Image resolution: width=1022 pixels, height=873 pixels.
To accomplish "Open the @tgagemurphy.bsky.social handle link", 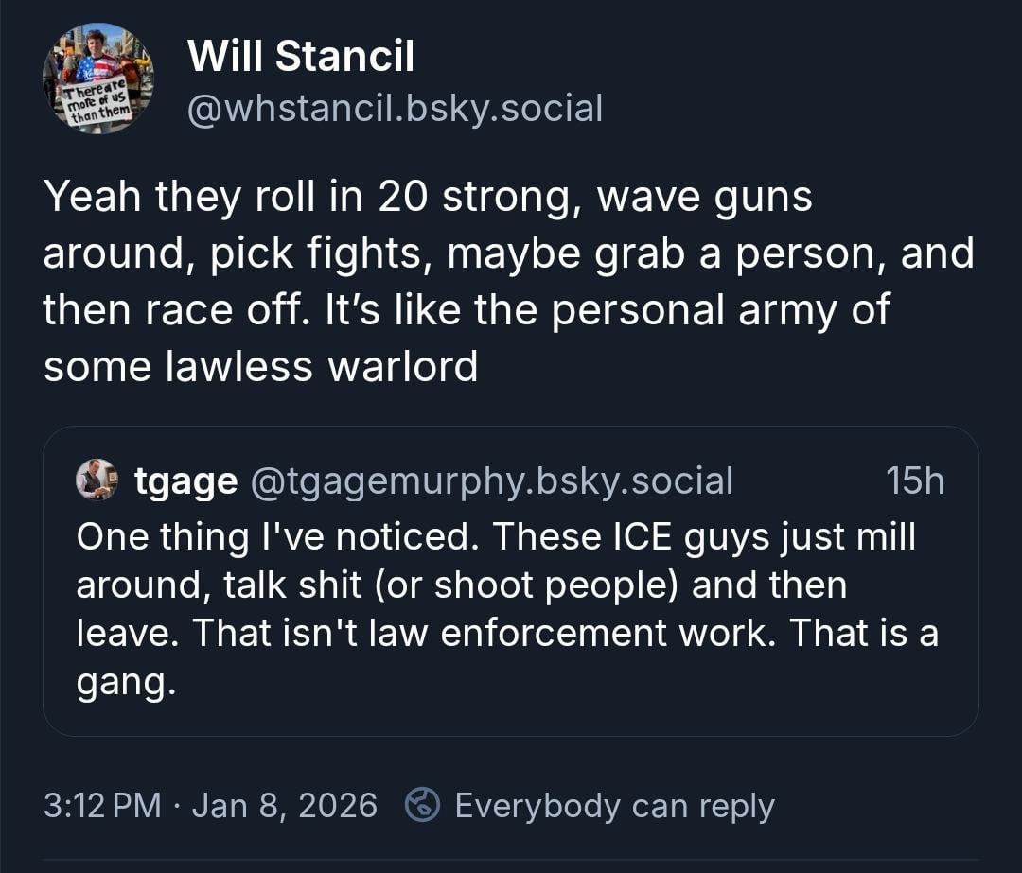I will (490, 481).
